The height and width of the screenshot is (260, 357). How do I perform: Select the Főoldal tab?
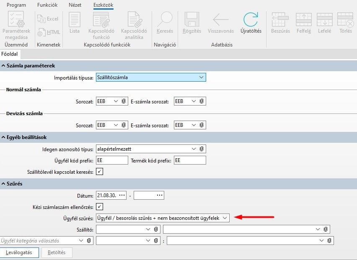coord(9,54)
